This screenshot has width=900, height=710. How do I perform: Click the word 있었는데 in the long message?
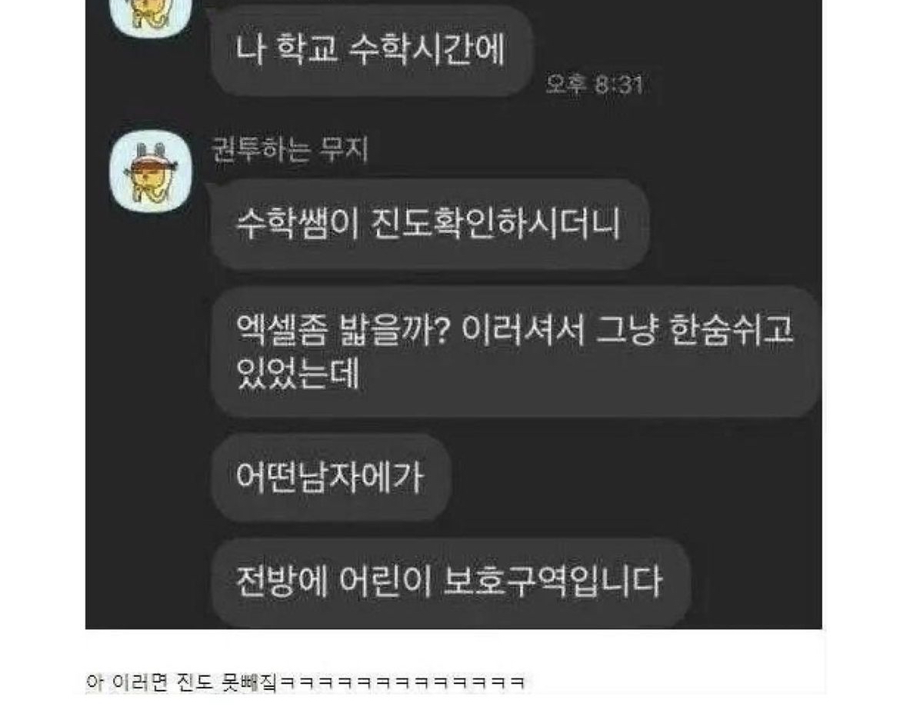click(x=298, y=373)
